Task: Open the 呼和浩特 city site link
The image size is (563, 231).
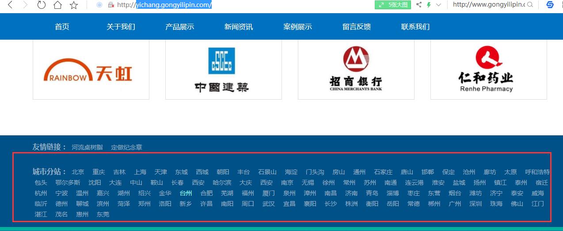Action: (537, 172)
